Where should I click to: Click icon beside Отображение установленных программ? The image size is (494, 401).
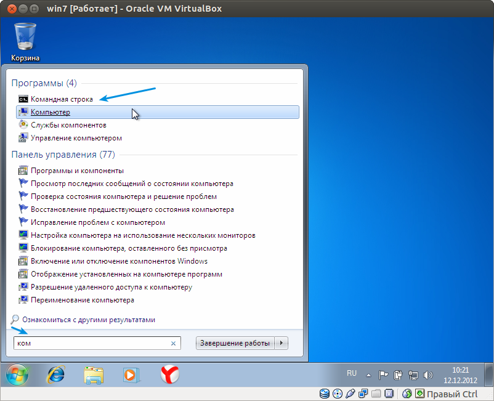pos(23,274)
